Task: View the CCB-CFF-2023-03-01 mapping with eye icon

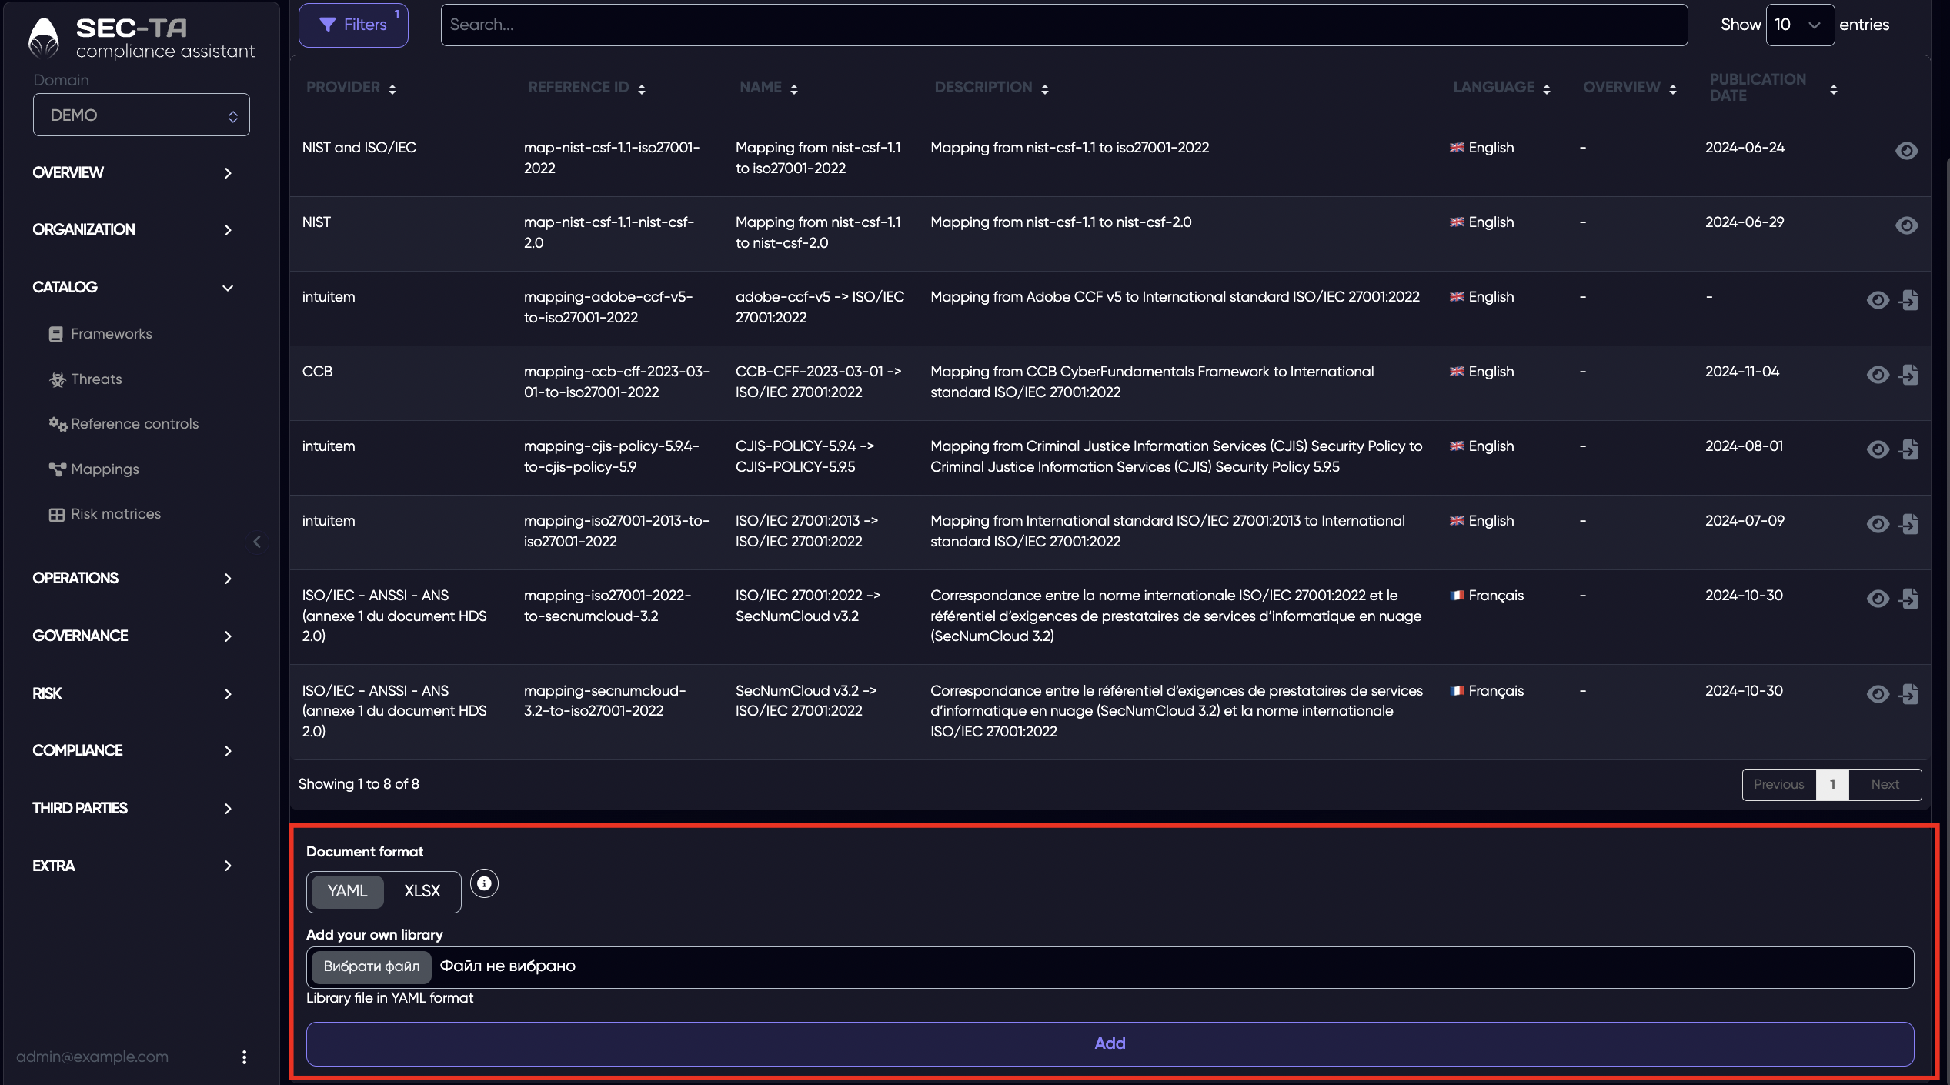Action: (x=1878, y=375)
